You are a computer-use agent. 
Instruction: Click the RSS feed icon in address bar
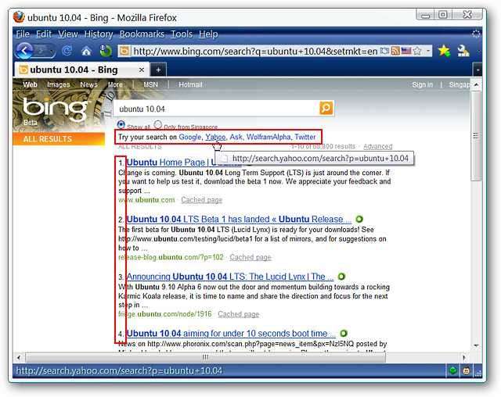coord(397,52)
